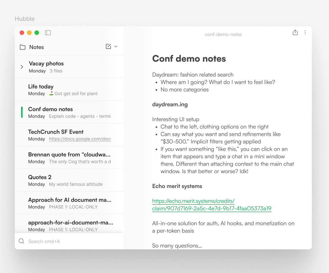Click the share export icon
Screen dimensions: 329x273
(295, 32)
